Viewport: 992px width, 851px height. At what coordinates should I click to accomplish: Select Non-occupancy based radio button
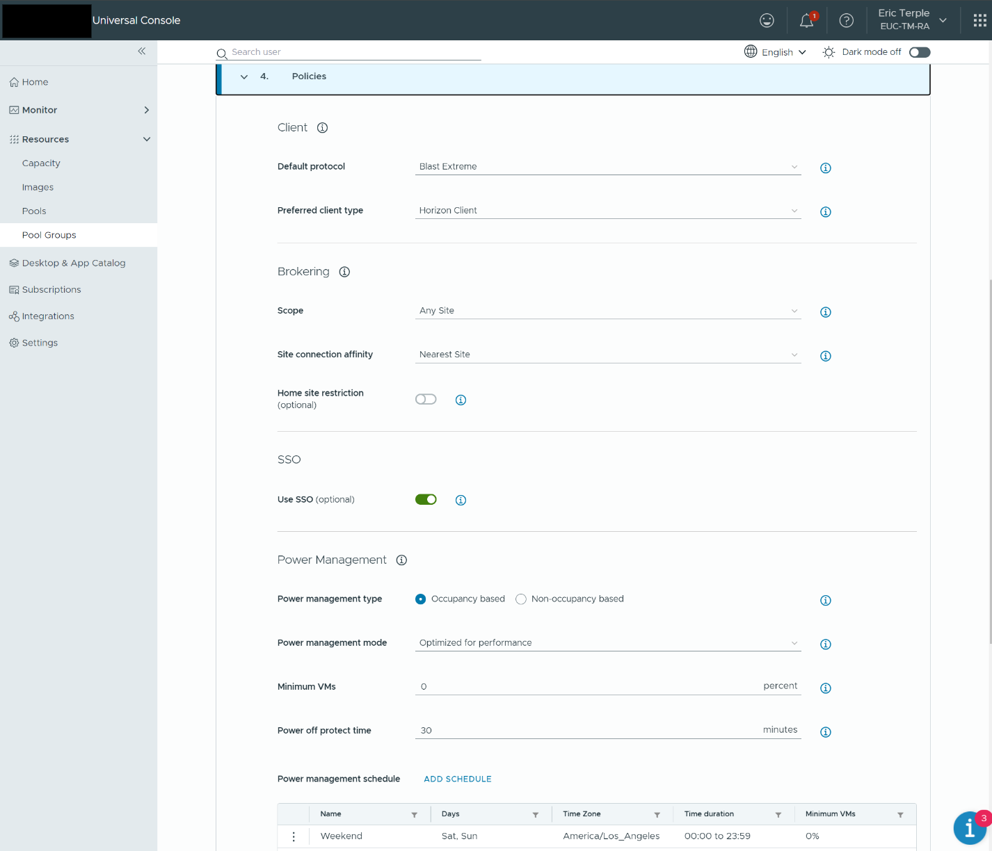tap(521, 599)
